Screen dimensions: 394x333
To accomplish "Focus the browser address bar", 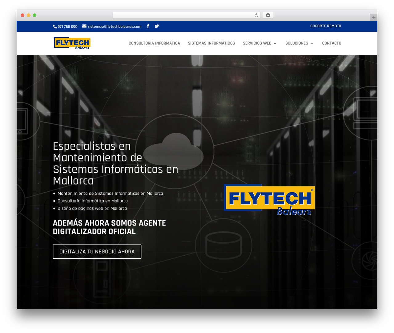I will pyautogui.click(x=186, y=15).
